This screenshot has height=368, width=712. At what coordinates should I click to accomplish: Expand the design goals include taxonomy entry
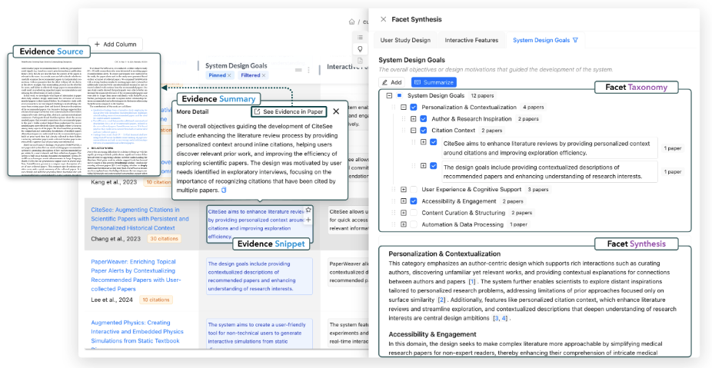[423, 166]
